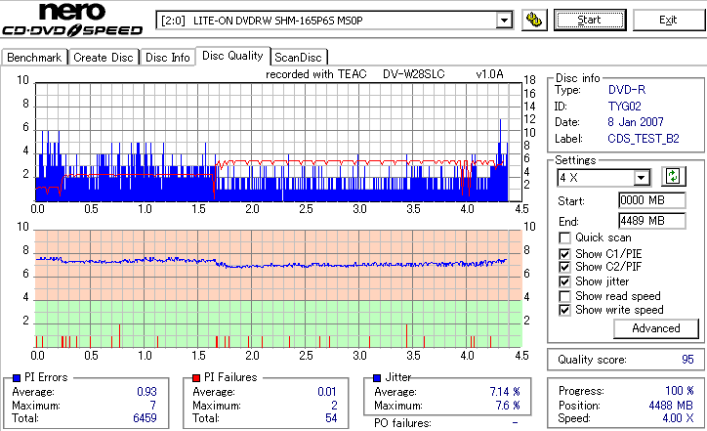Click the red PI Failures legend square
Viewport: 707px width, 431px height.
click(196, 378)
